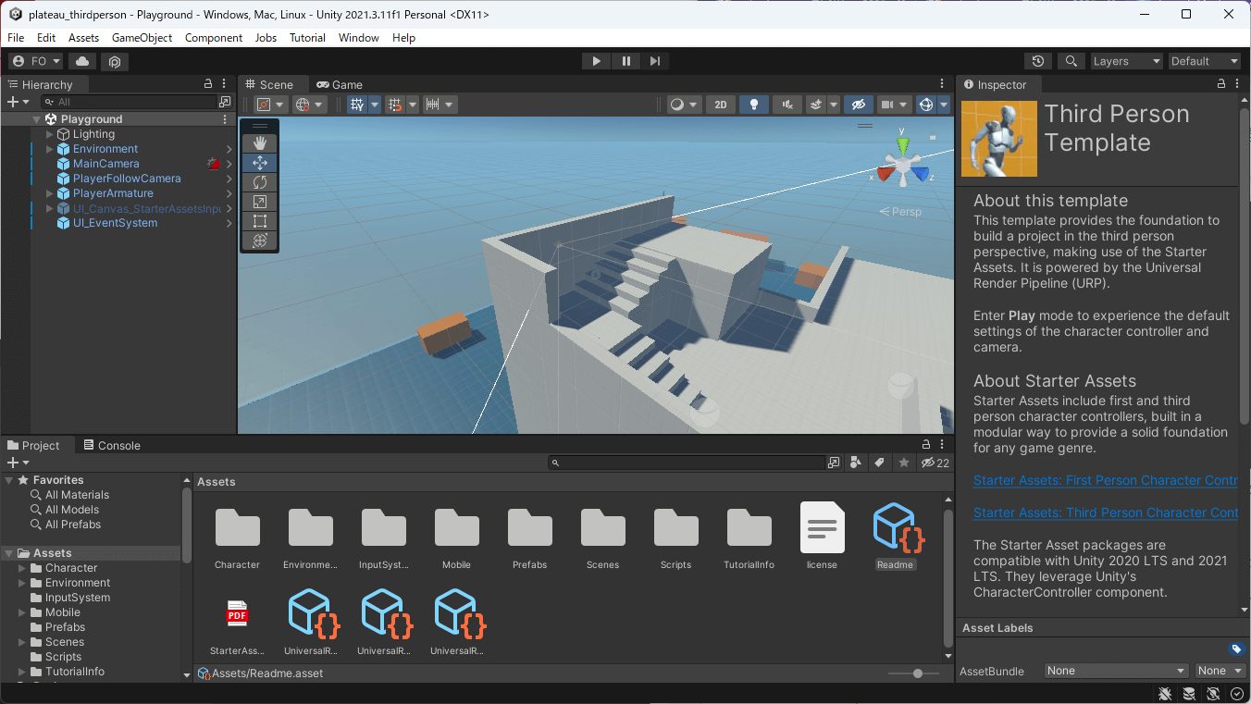
Task: Open scene camera settings dropdown
Action: [x=894, y=105]
